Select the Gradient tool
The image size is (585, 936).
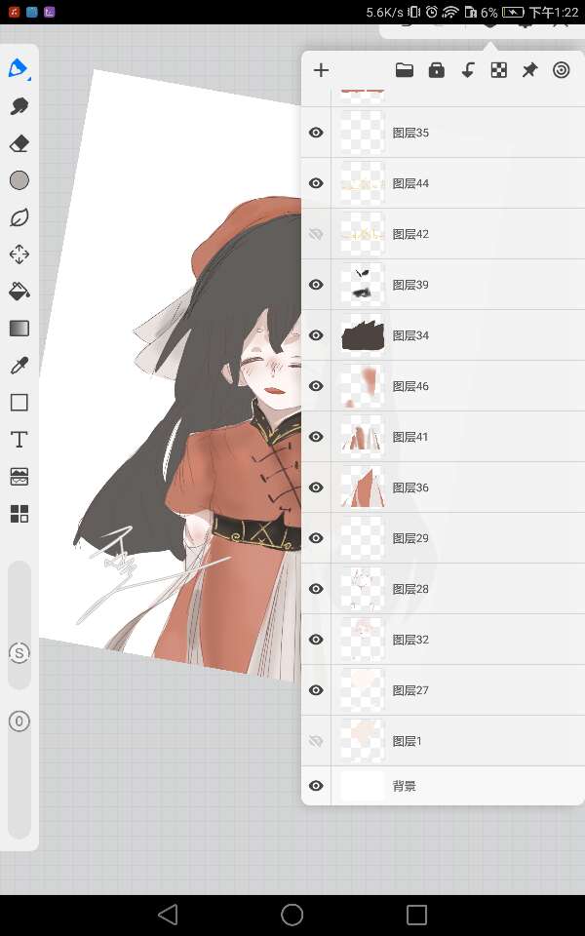(x=19, y=329)
